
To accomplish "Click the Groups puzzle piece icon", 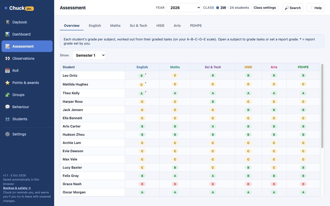I will click(7, 95).
